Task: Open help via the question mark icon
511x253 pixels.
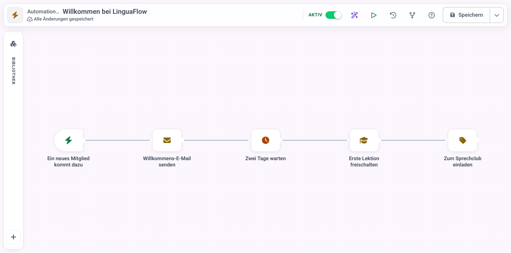Action: pyautogui.click(x=431, y=15)
